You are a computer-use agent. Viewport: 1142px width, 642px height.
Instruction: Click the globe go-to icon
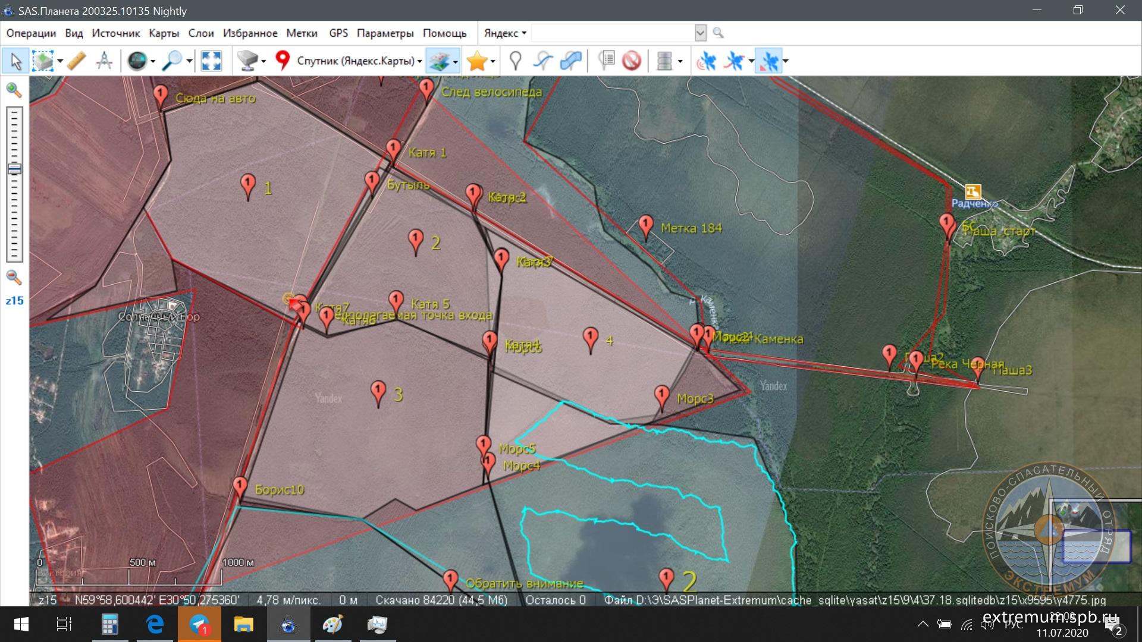137,61
